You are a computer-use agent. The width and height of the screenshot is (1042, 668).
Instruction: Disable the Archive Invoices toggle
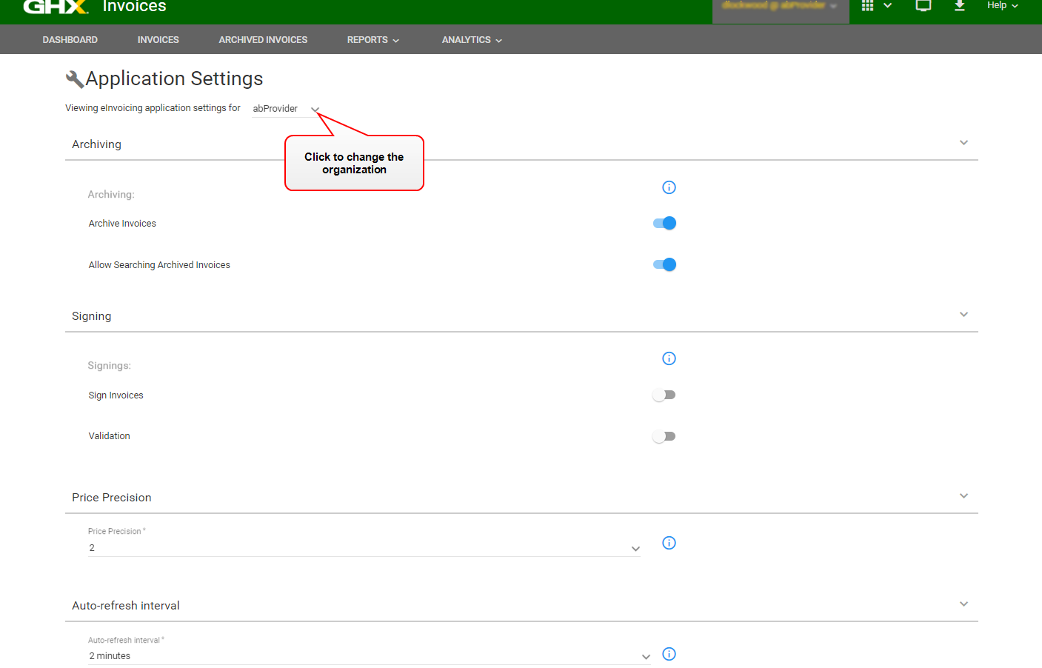point(664,223)
